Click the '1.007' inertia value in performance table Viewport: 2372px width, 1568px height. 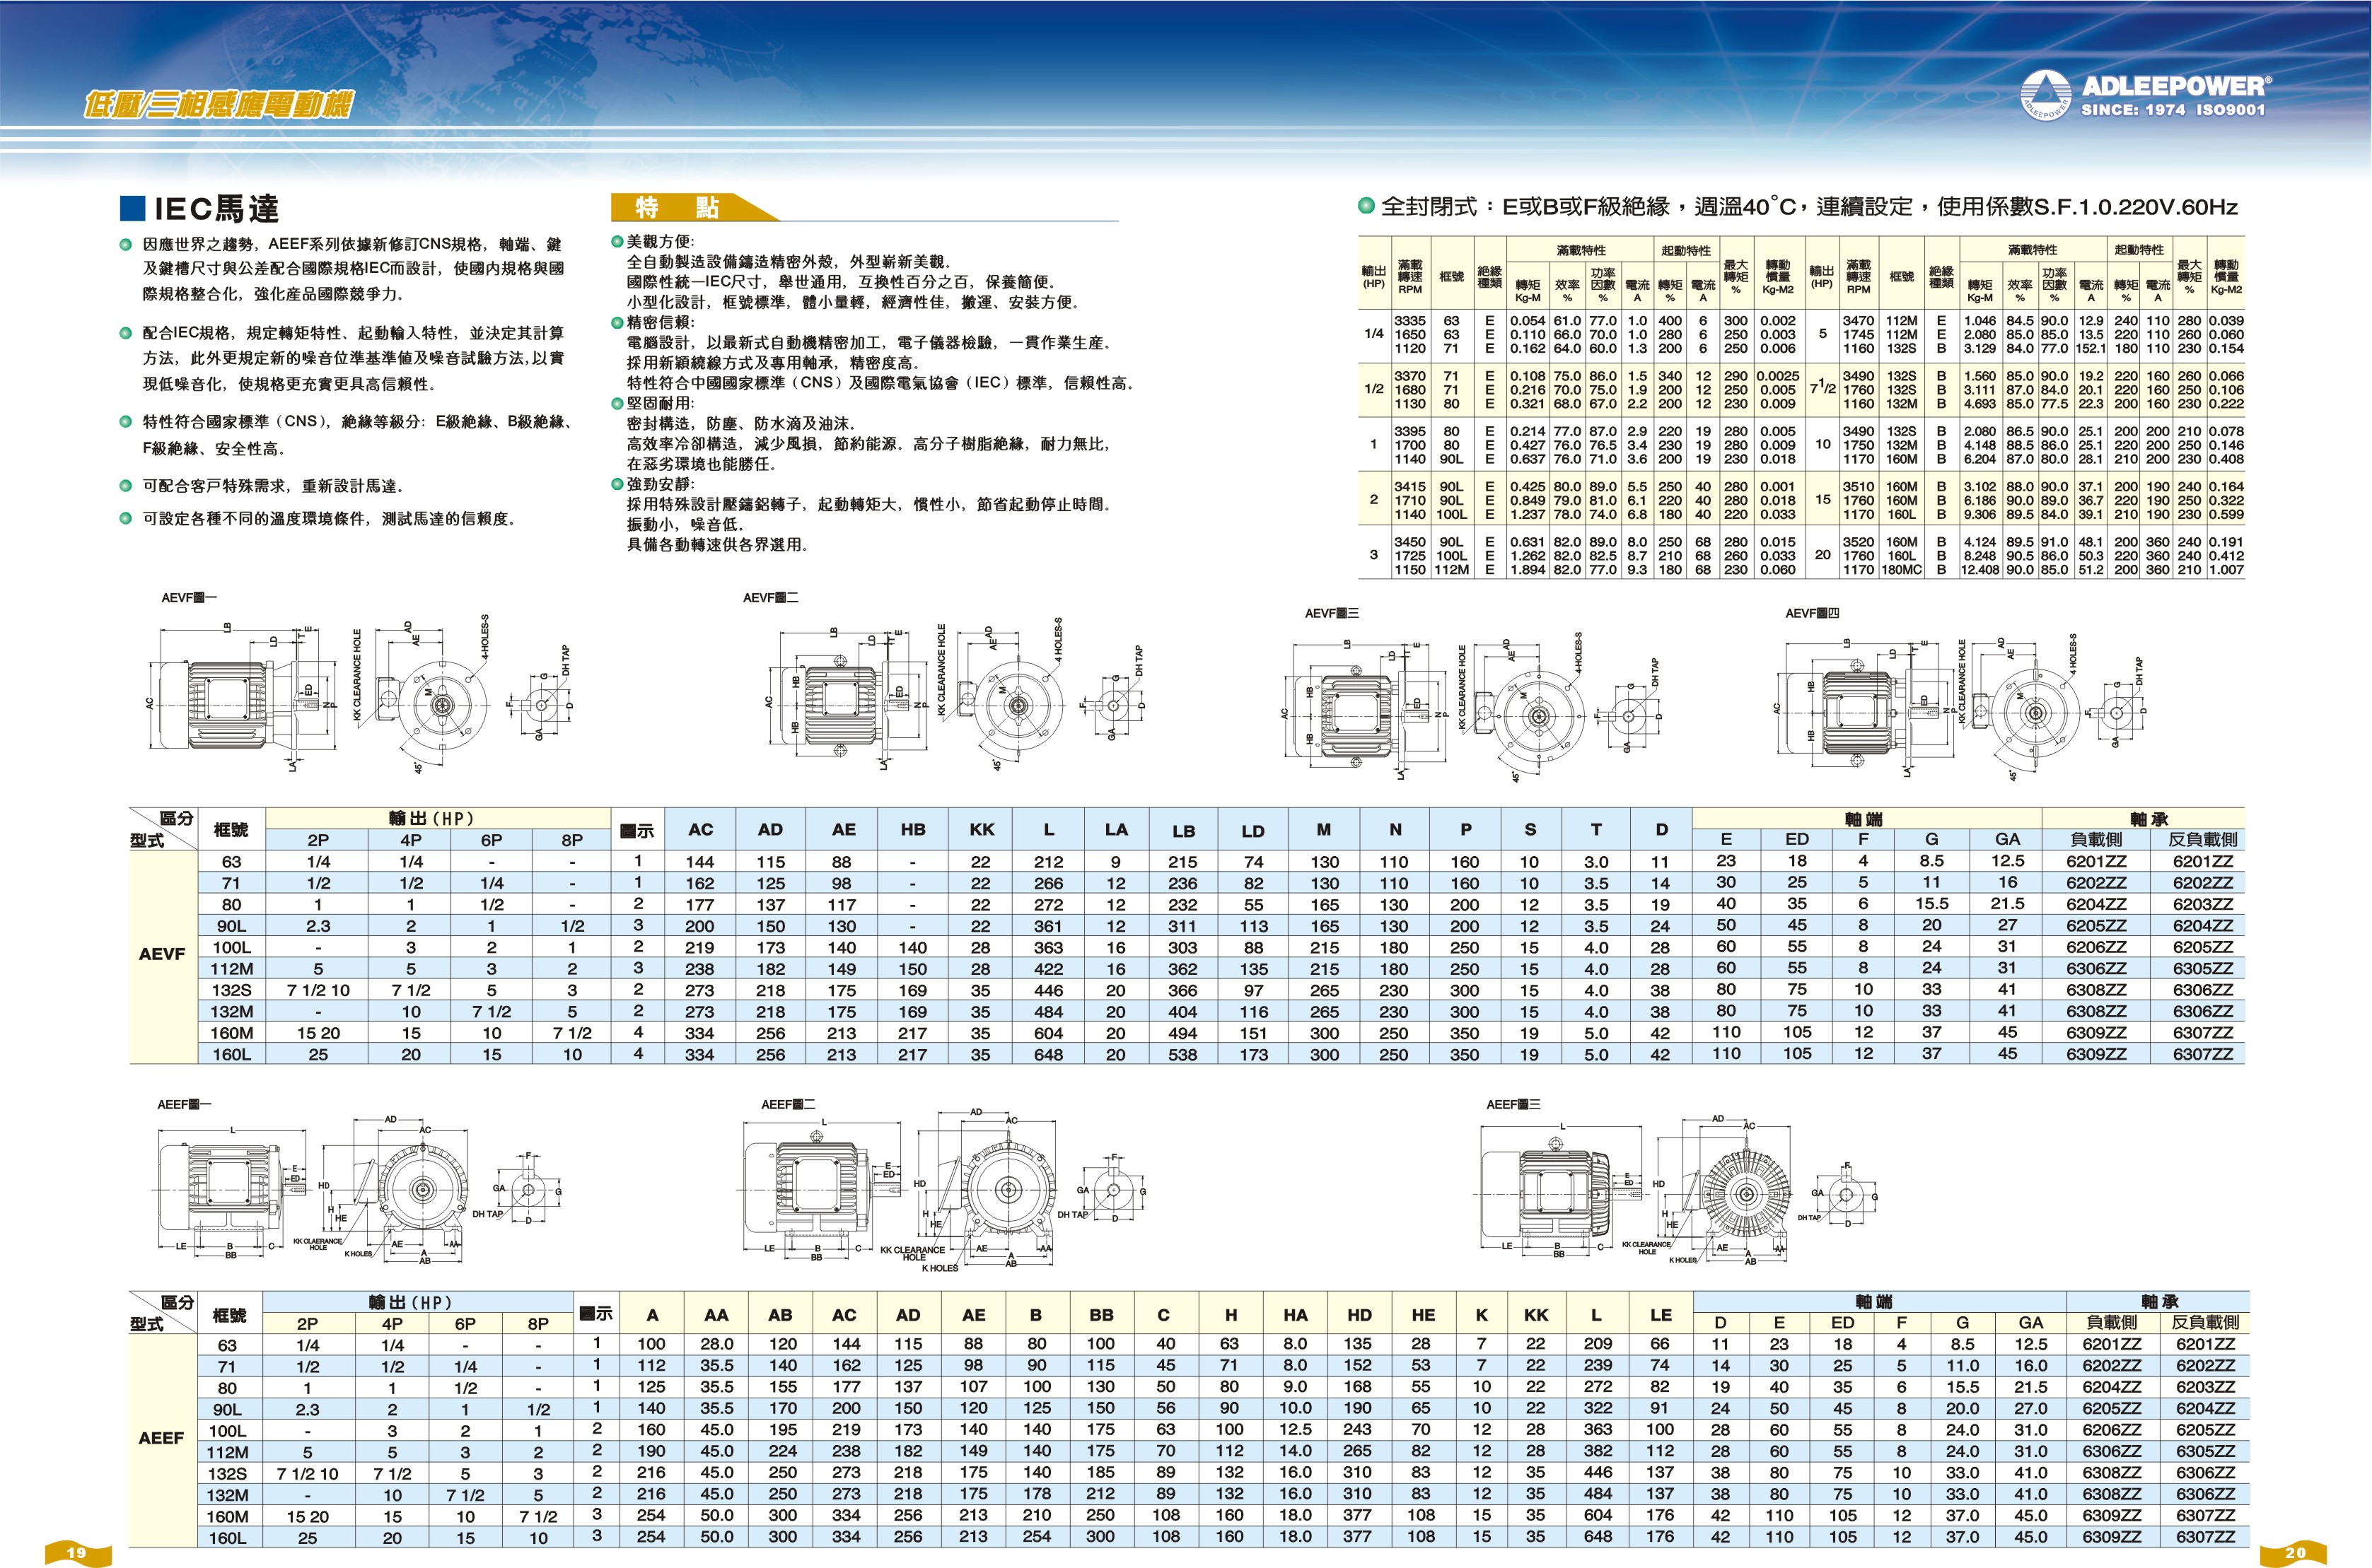tap(2226, 570)
